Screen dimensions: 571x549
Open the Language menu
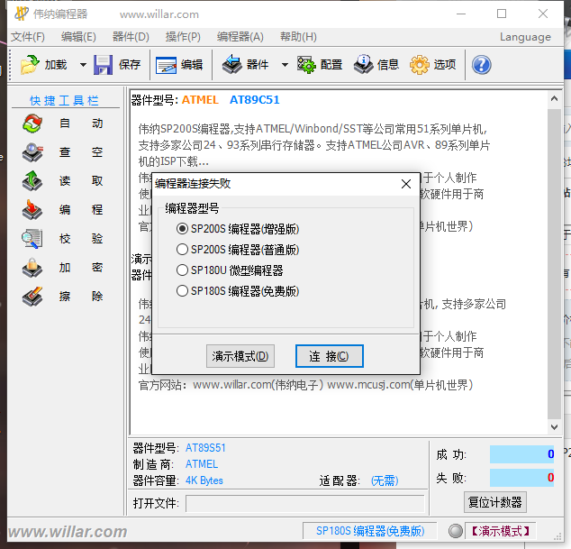(525, 37)
